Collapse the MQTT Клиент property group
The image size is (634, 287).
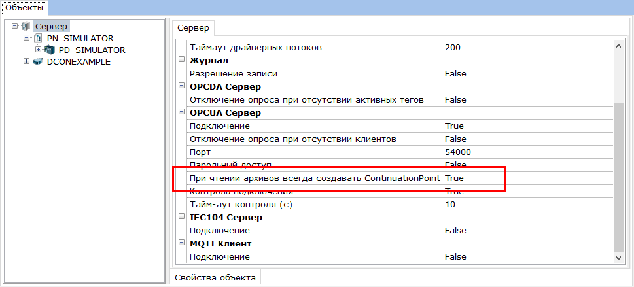pos(181,243)
